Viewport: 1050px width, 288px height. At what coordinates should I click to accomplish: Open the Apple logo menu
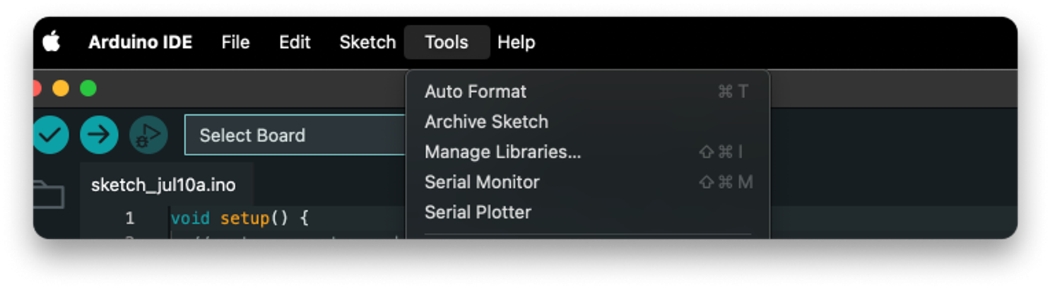click(51, 42)
